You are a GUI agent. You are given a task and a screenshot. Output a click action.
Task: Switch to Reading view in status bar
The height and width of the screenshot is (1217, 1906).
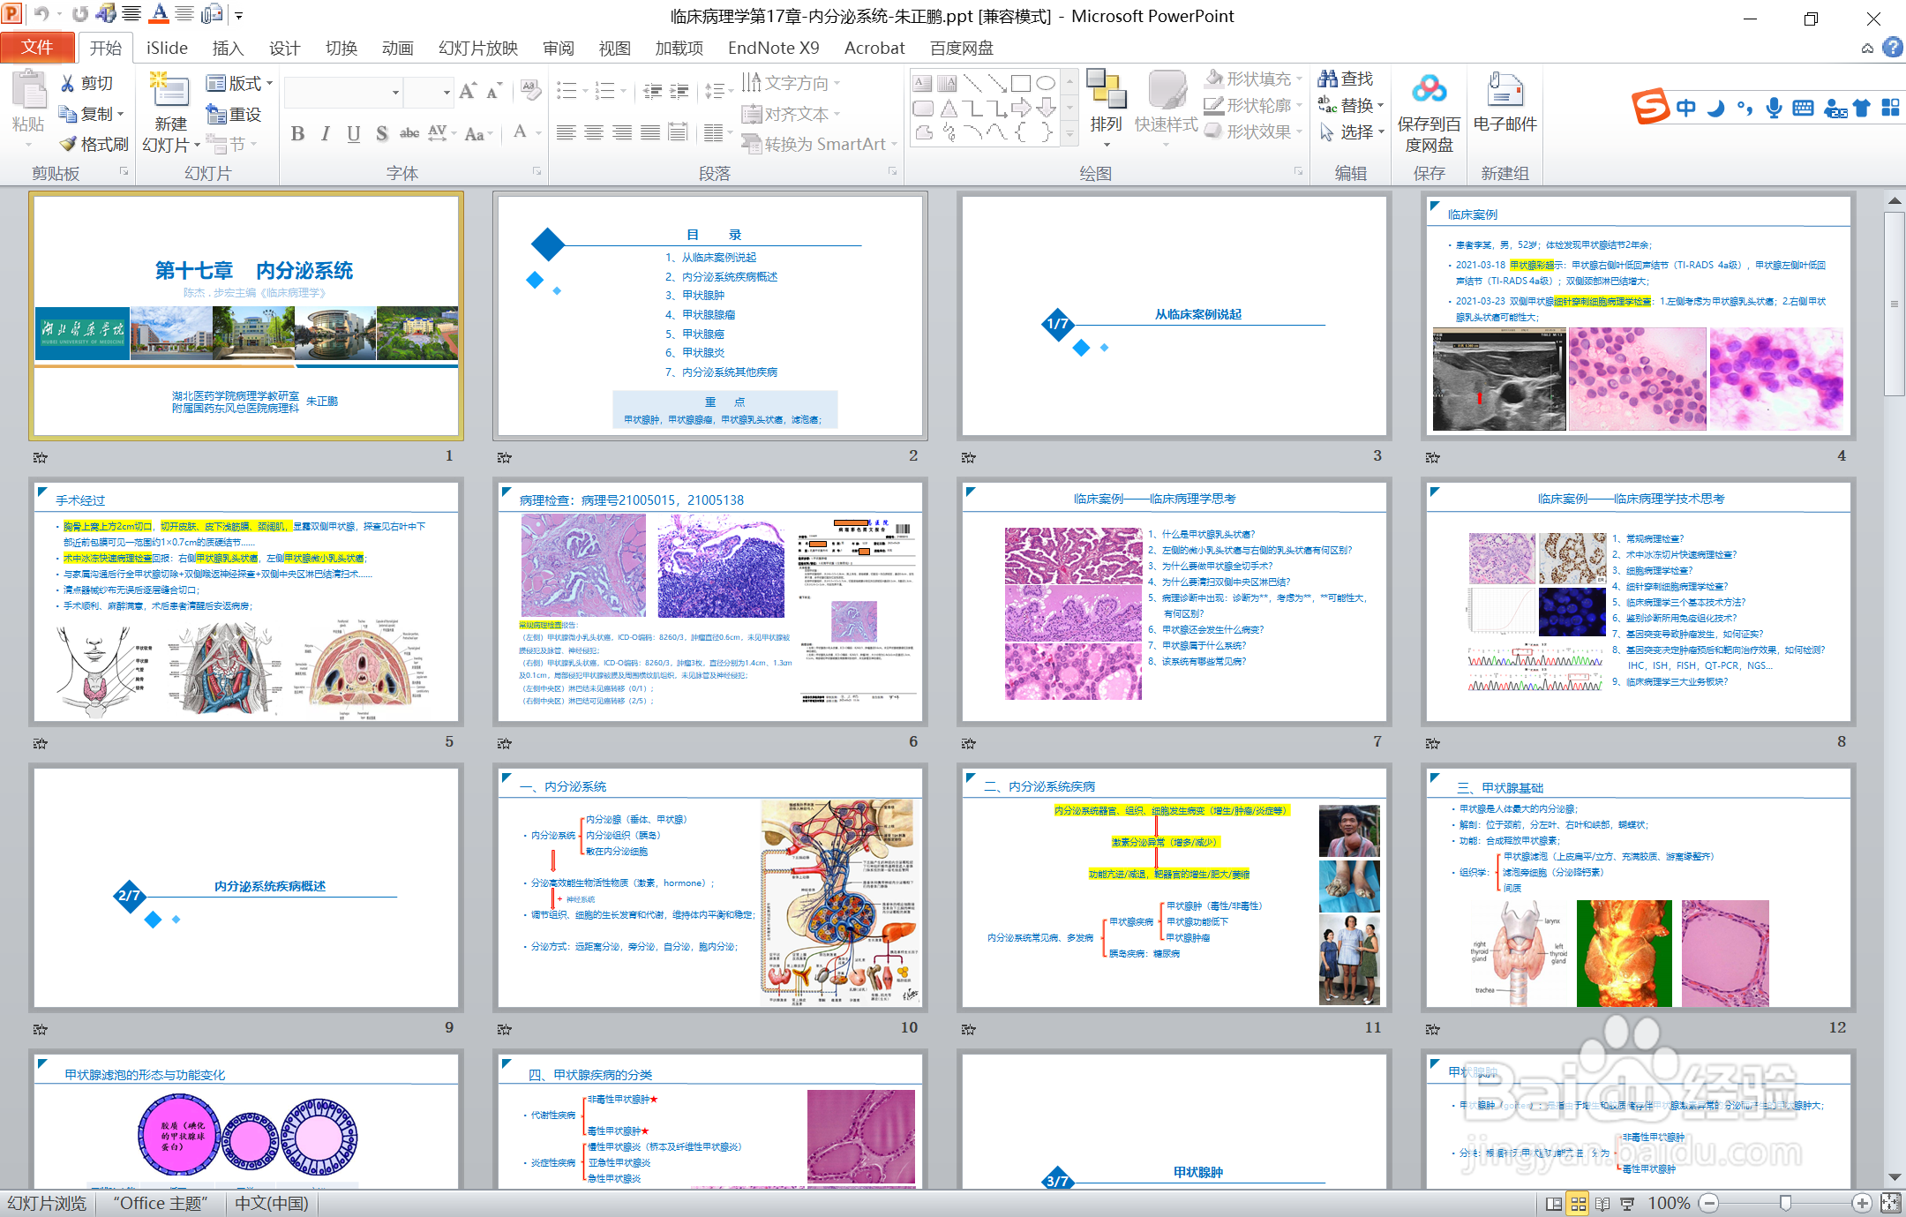click(x=1603, y=1204)
